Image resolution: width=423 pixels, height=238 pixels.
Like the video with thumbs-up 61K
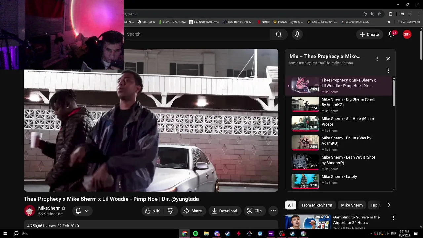pyautogui.click(x=152, y=211)
